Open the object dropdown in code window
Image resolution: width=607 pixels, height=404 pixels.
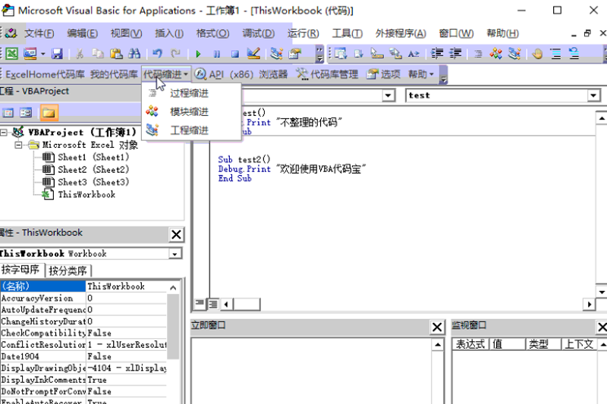click(x=388, y=96)
